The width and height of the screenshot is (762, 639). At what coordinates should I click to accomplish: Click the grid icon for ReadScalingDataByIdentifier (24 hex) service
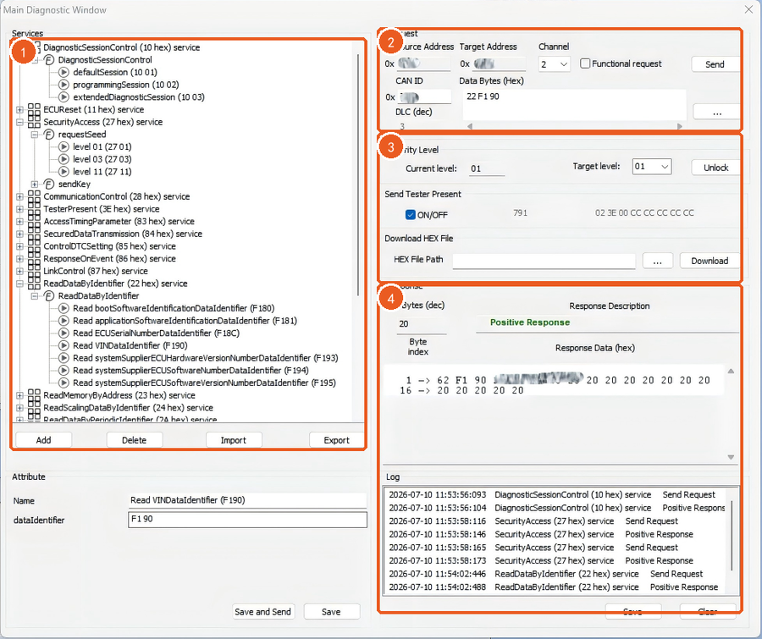point(34,408)
